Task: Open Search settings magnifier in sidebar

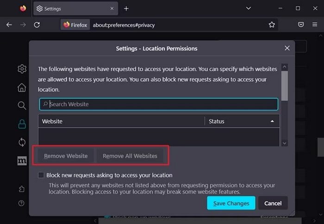Action: (x=22, y=106)
